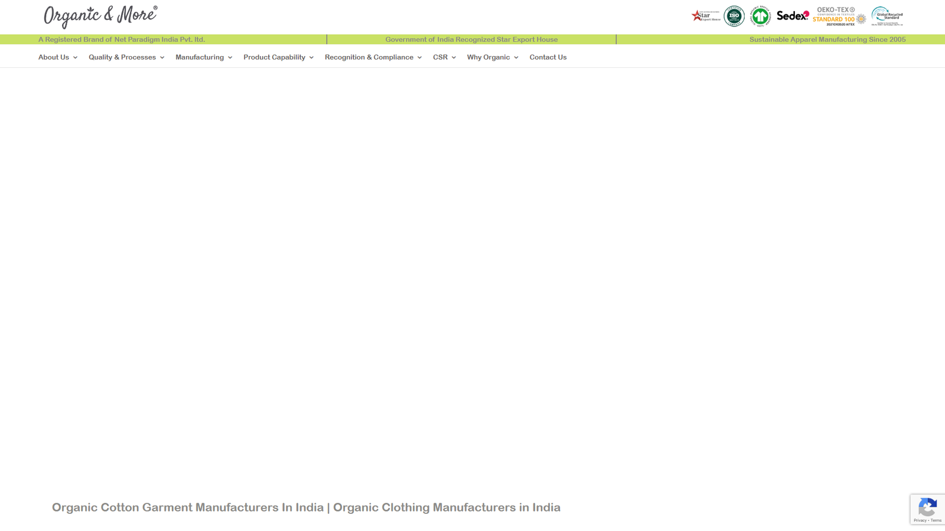Click Government of India Recognized Star Export House
The width and height of the screenshot is (945, 531).
[471, 39]
